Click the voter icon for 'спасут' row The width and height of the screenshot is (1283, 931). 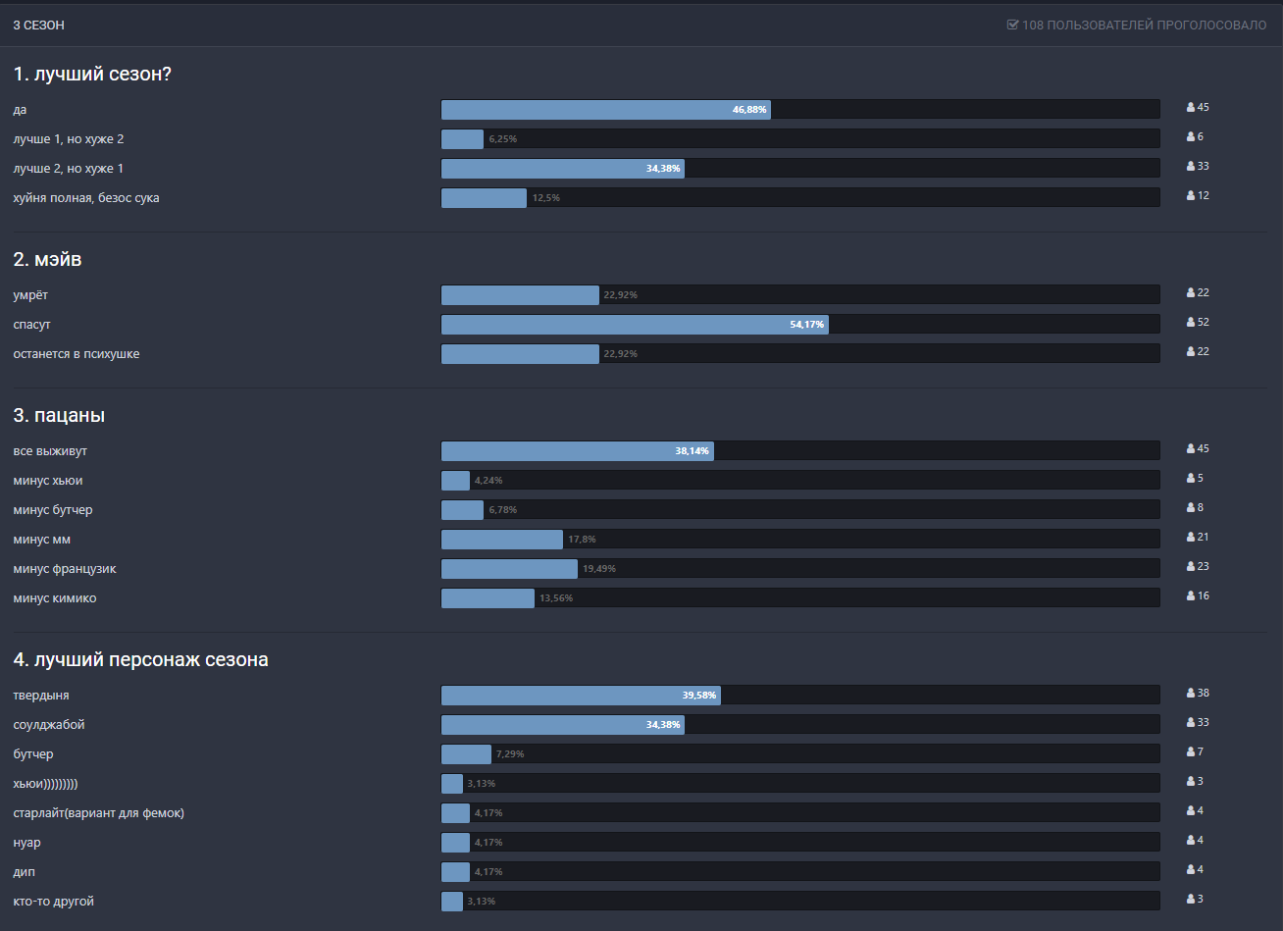coord(1191,323)
